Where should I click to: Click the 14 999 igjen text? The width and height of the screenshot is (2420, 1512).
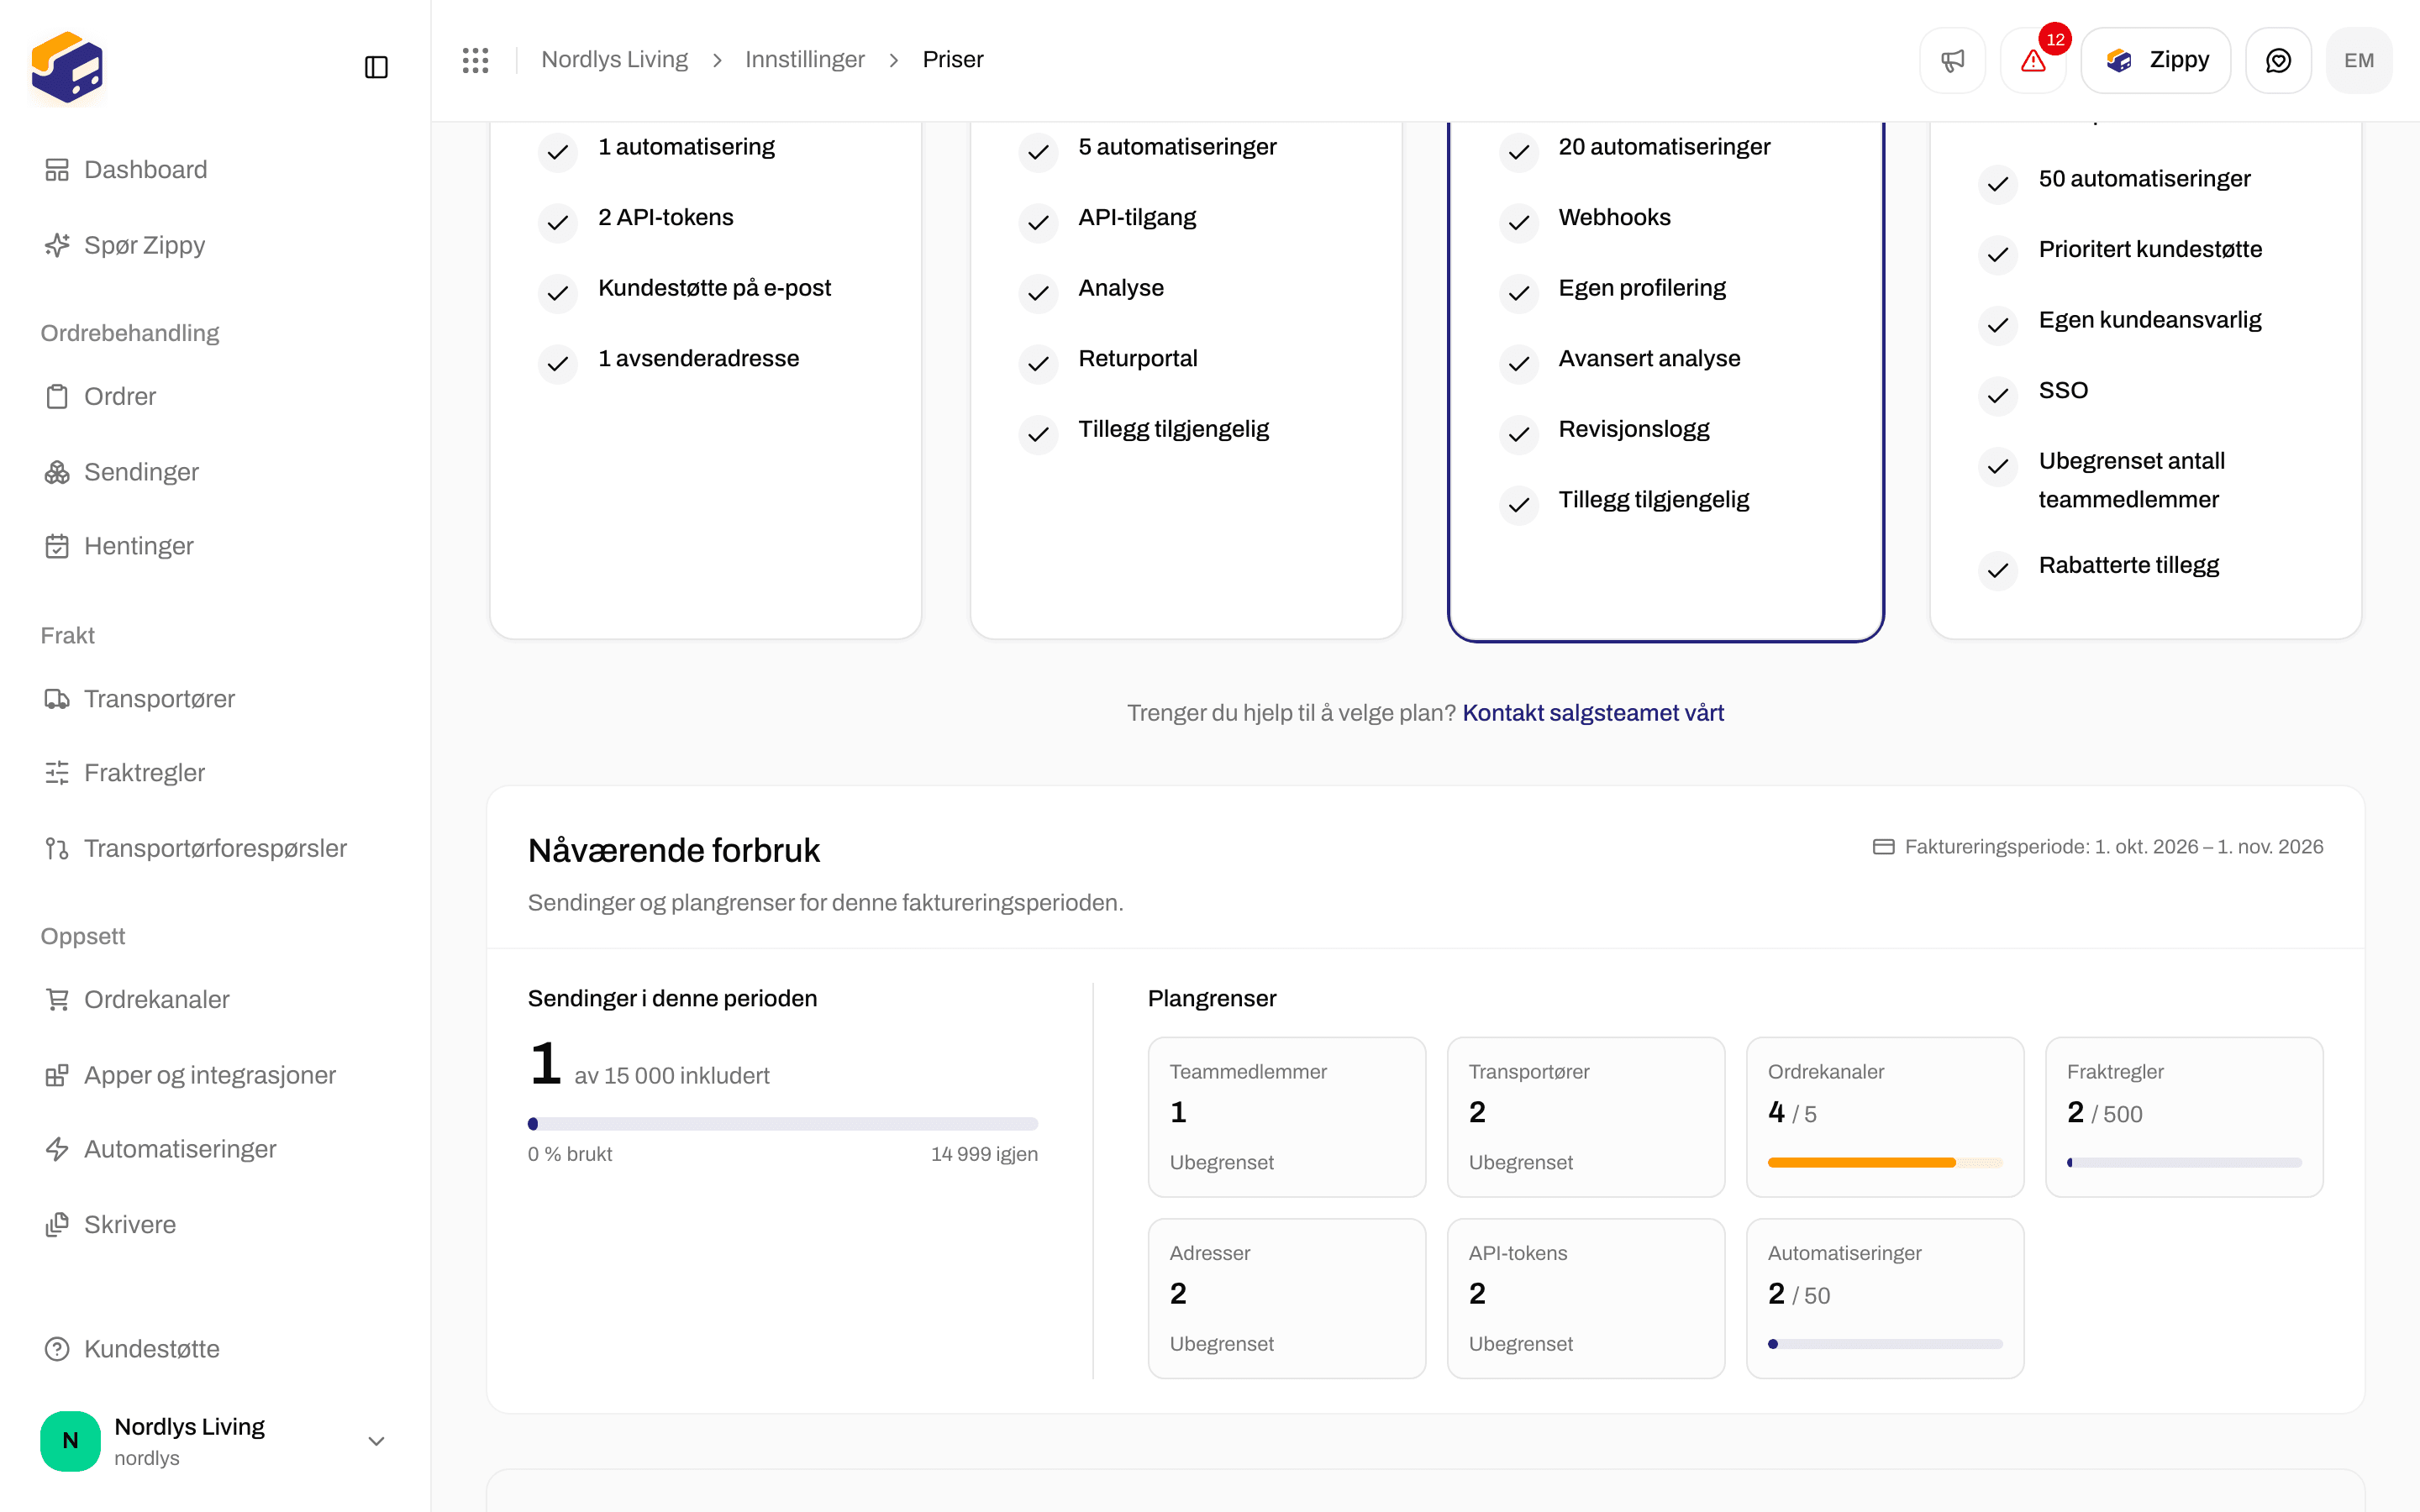point(984,1154)
